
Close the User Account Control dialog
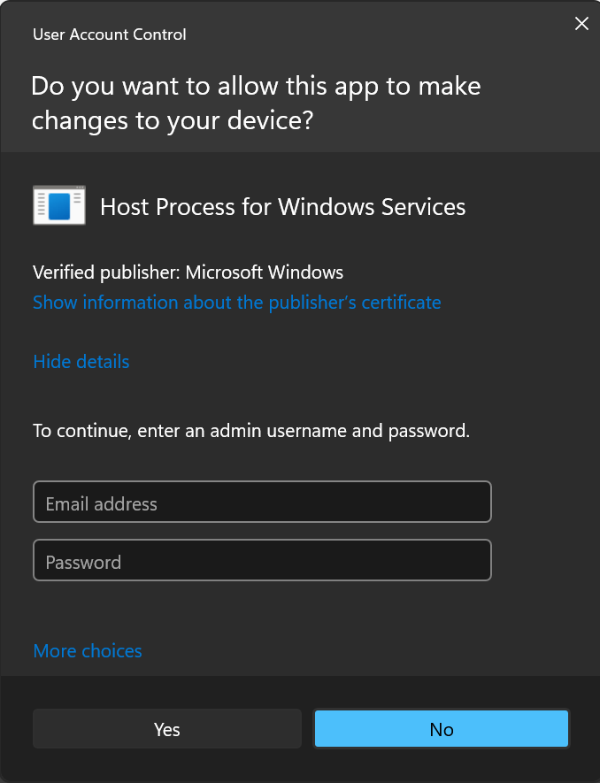point(581,24)
